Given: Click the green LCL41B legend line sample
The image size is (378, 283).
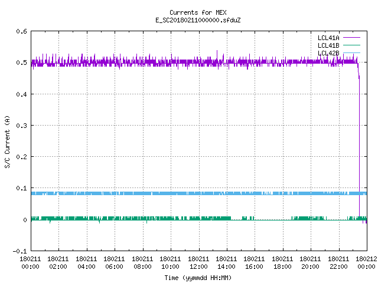Looking at the screenshot, I should [x=351, y=45].
